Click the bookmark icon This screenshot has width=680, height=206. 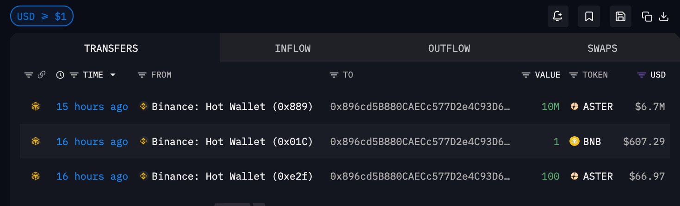coord(589,17)
